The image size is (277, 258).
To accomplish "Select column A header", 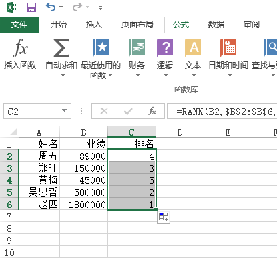I will [39, 132].
